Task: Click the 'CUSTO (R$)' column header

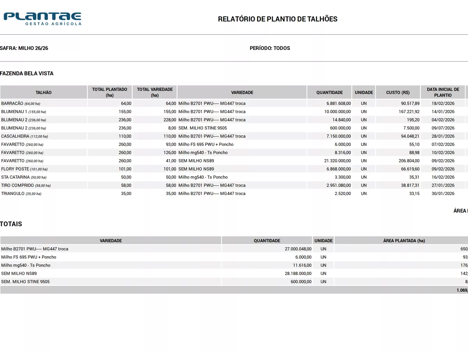Action: 398,92
